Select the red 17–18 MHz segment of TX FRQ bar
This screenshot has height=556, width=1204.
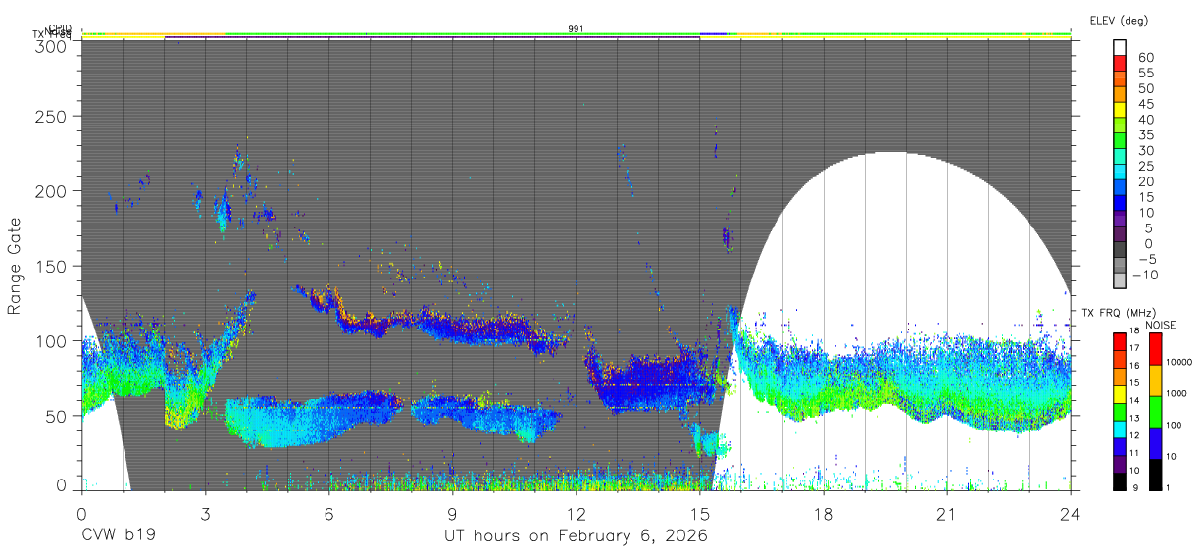coord(1120,341)
